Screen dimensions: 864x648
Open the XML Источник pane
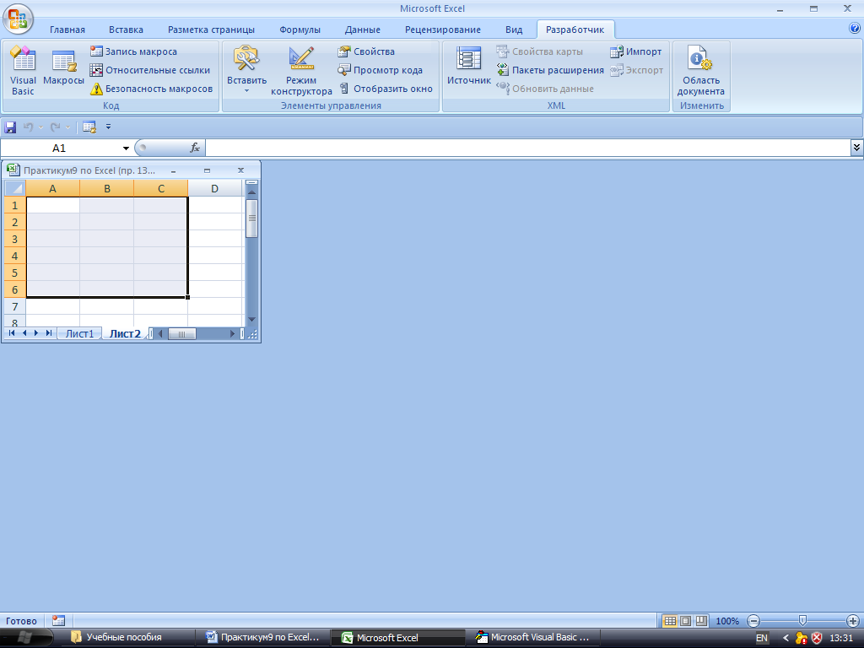(468, 66)
